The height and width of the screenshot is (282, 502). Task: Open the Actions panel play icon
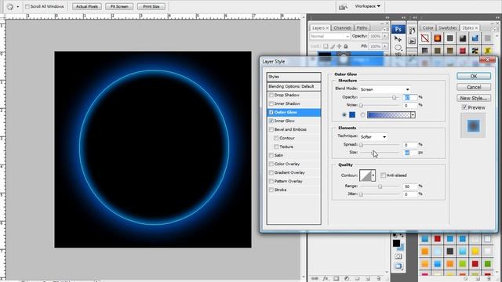tap(412, 42)
